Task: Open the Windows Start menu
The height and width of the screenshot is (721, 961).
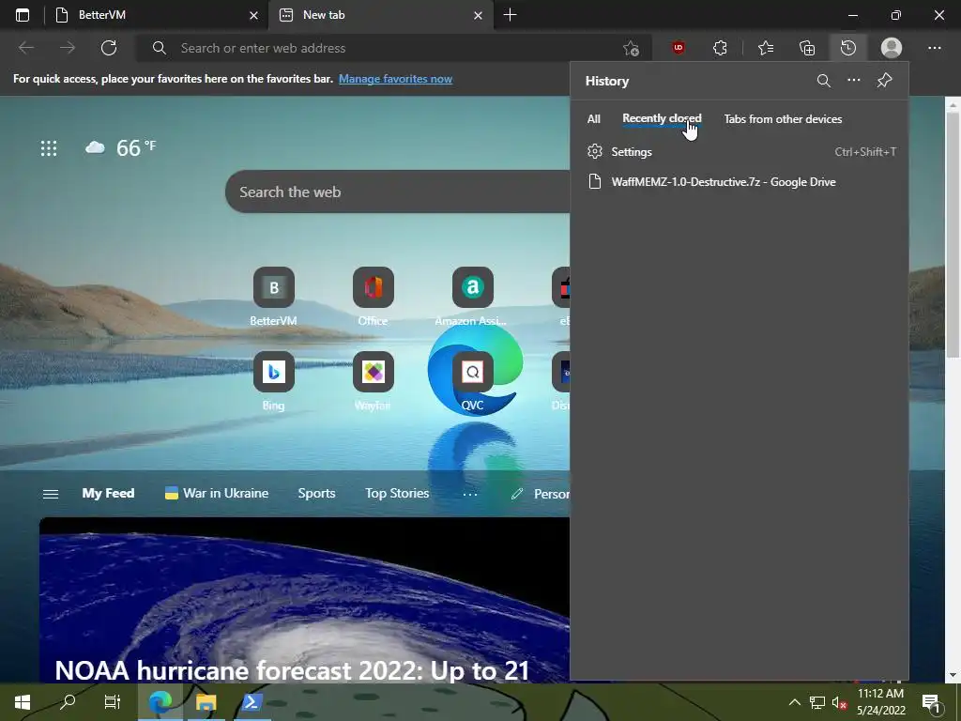Action: pyautogui.click(x=23, y=702)
